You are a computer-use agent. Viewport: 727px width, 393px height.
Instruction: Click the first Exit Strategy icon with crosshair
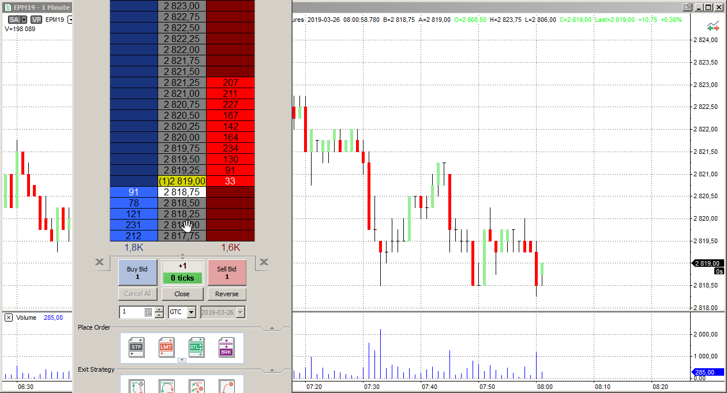136,386
